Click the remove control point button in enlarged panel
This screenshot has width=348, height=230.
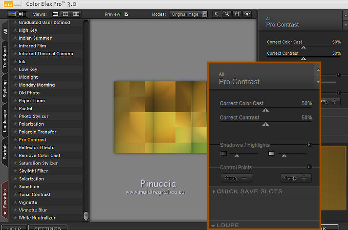click(x=237, y=178)
